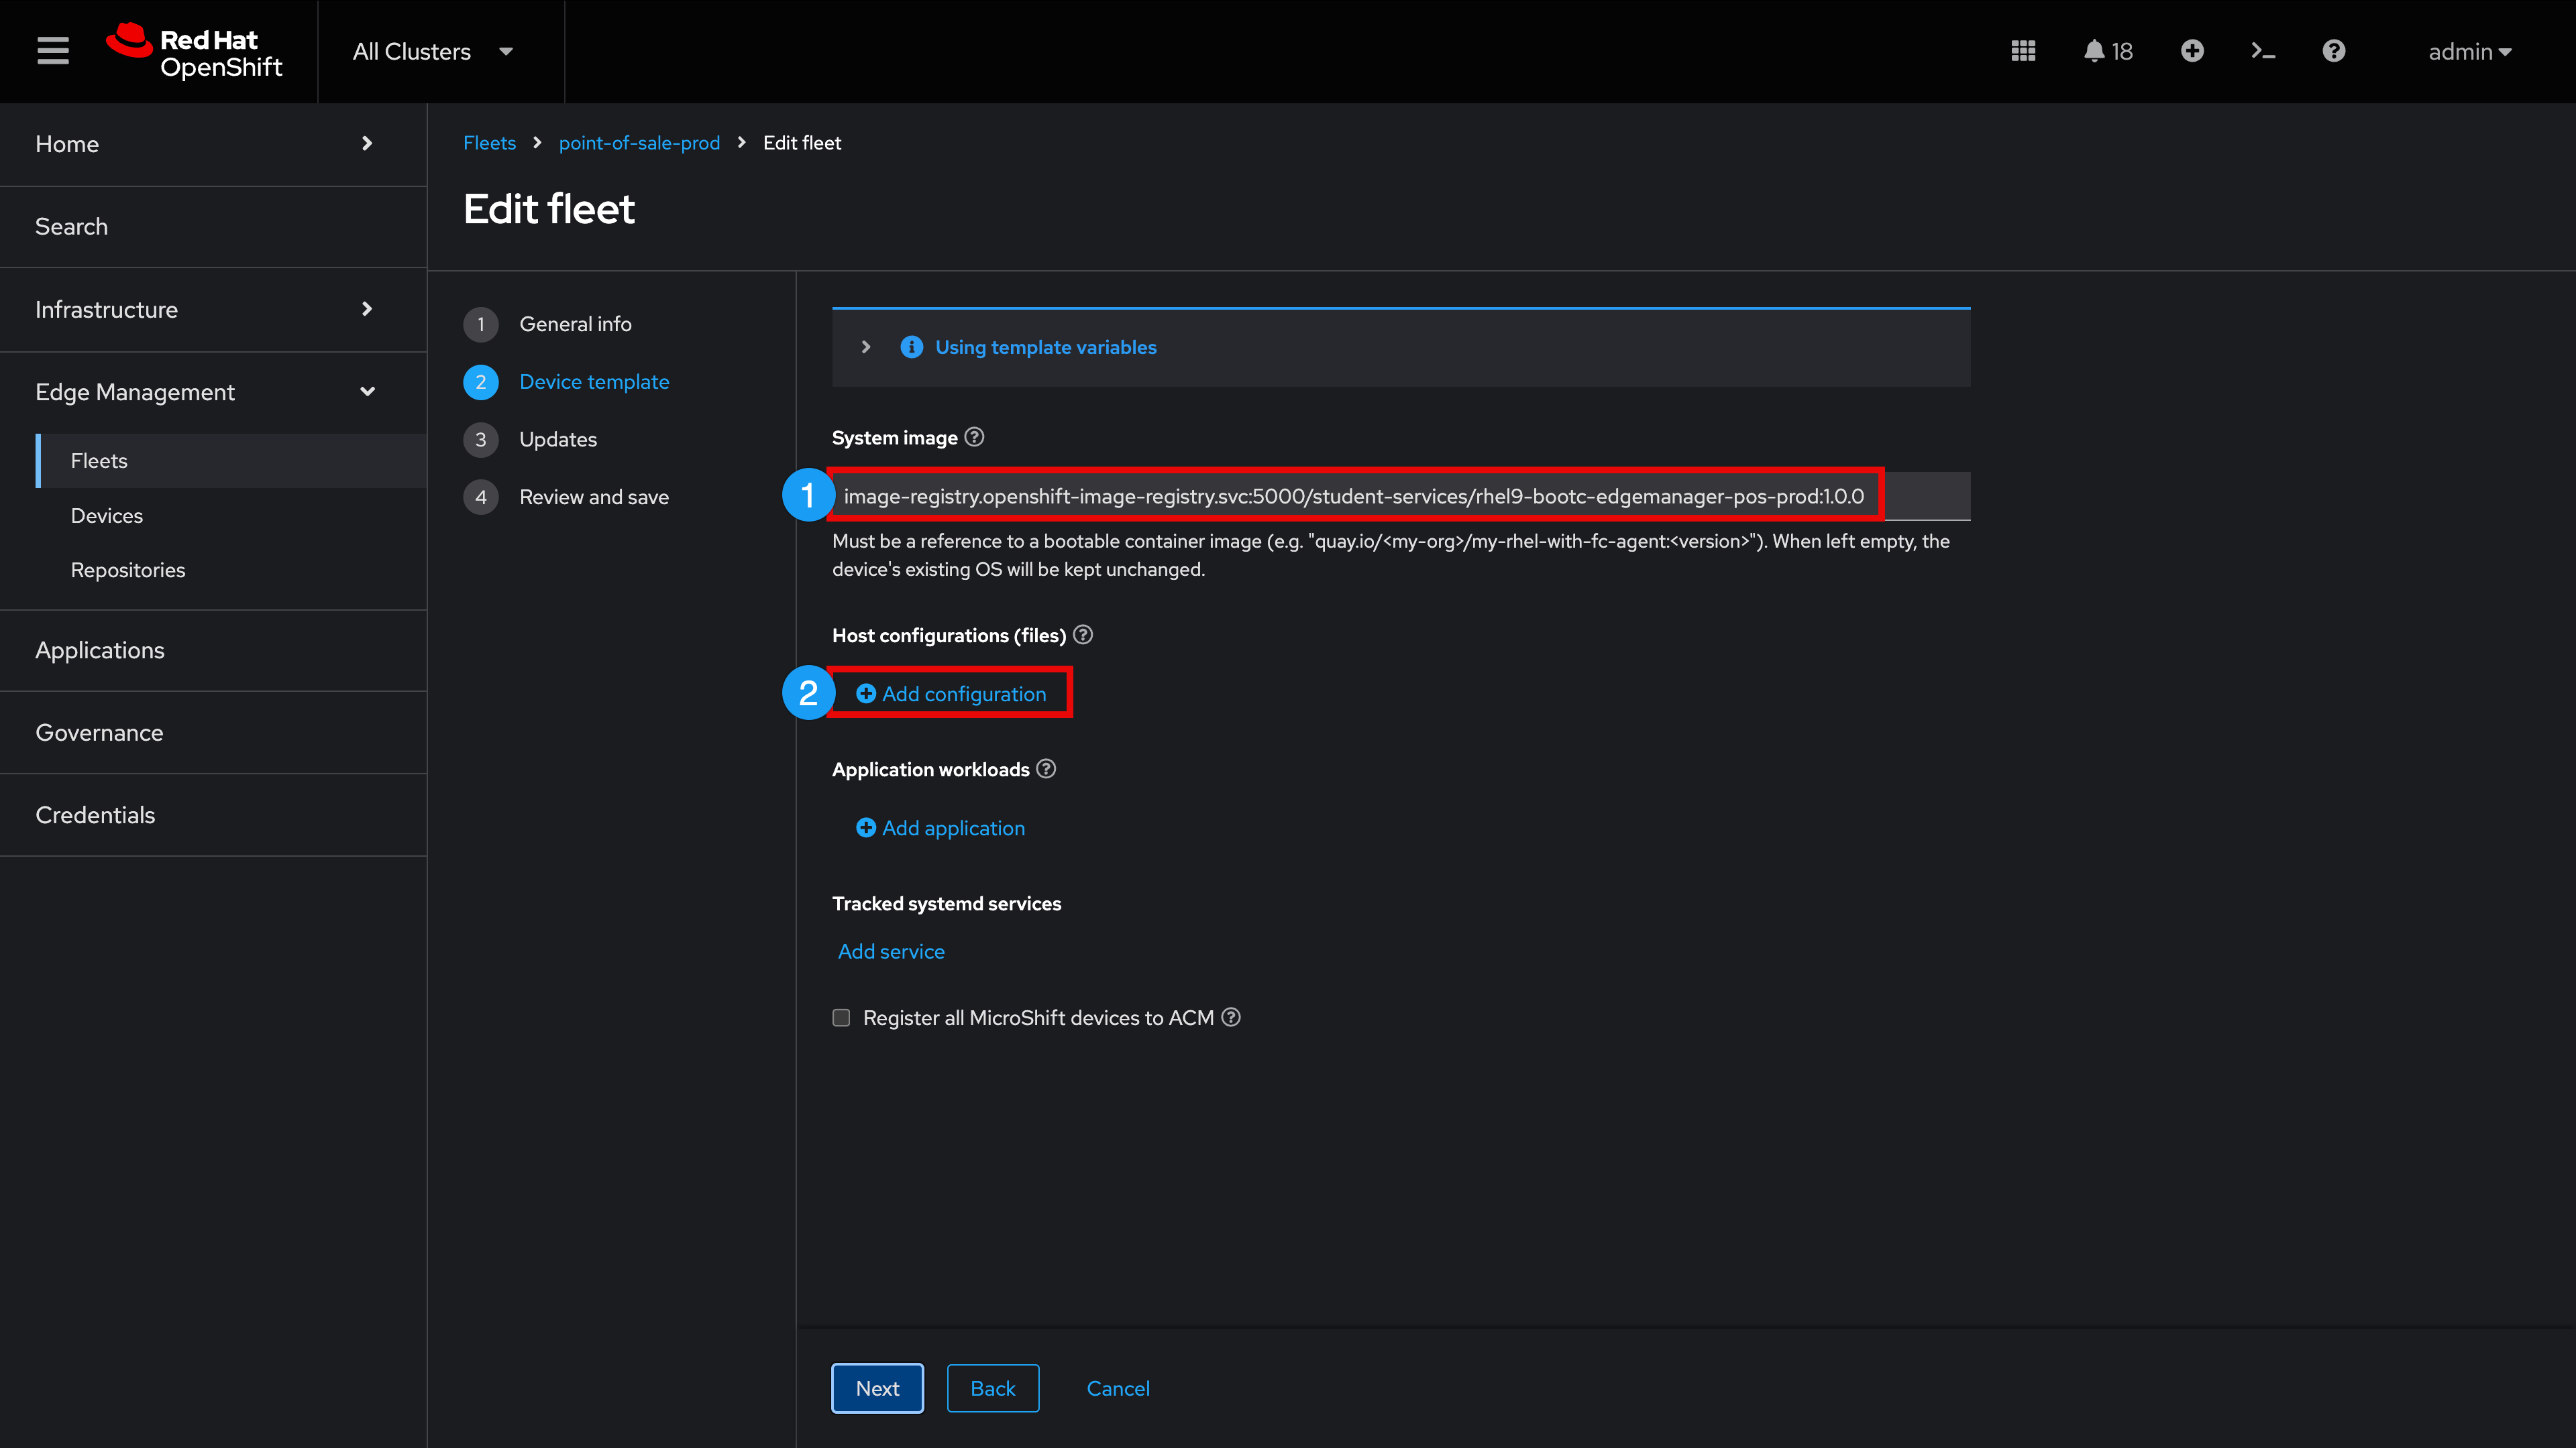Screen dimensions: 2576x1448
Task: Select Devices in the sidebar
Action: click(231, 516)
